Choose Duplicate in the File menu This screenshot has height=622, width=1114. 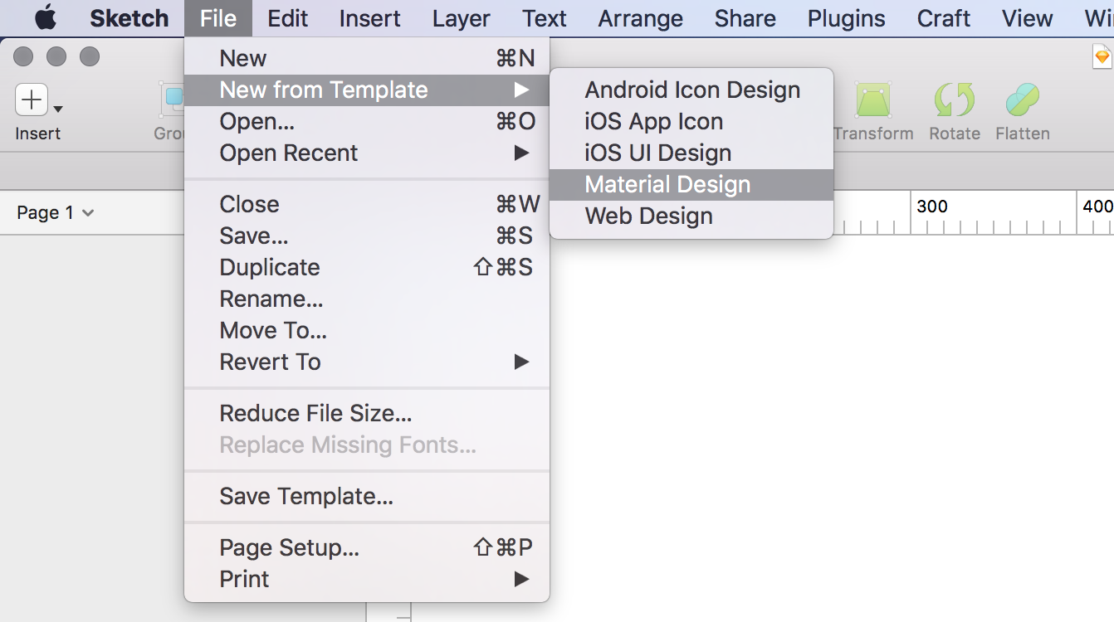click(367, 267)
